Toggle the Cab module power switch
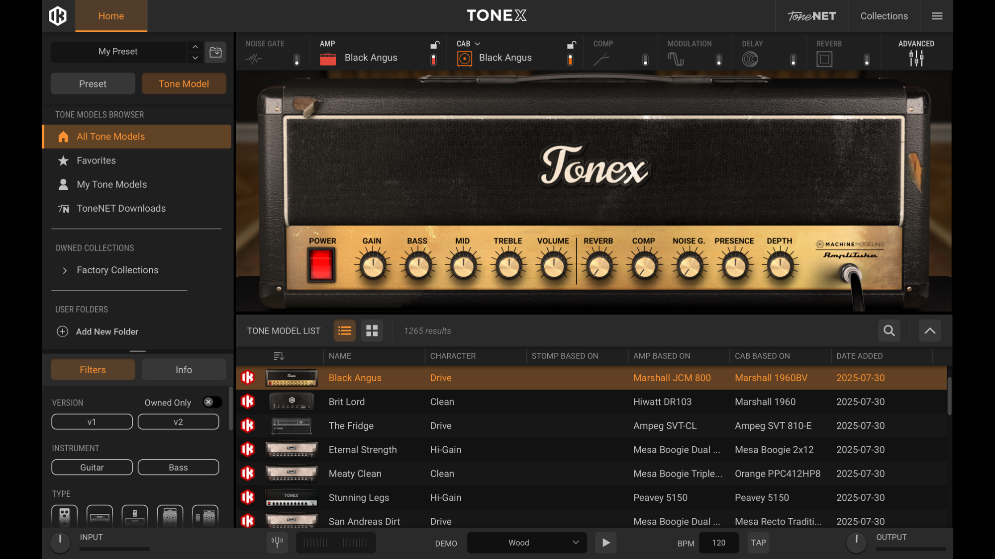995x559 pixels. tap(570, 60)
